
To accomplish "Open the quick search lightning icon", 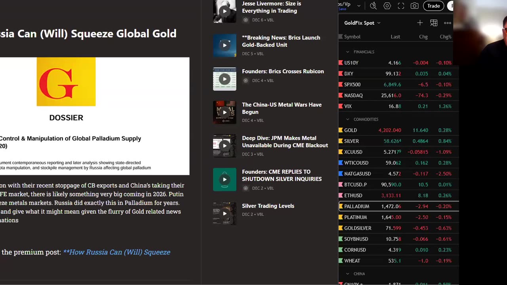I will click(x=373, y=6).
